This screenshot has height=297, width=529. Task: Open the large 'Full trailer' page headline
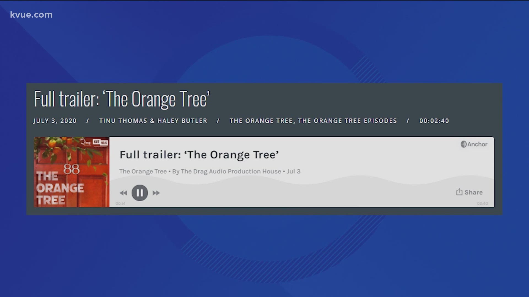click(122, 99)
